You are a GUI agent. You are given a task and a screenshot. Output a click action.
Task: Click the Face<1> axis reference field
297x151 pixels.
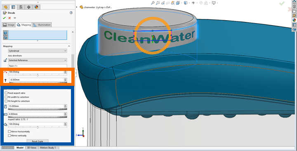(x=38, y=66)
